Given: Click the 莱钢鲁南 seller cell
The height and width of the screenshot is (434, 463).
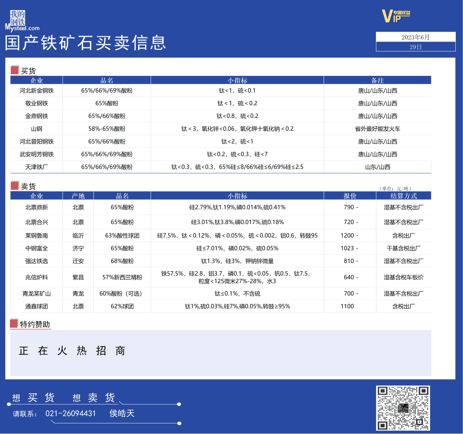Looking at the screenshot, I should tap(36, 236).
